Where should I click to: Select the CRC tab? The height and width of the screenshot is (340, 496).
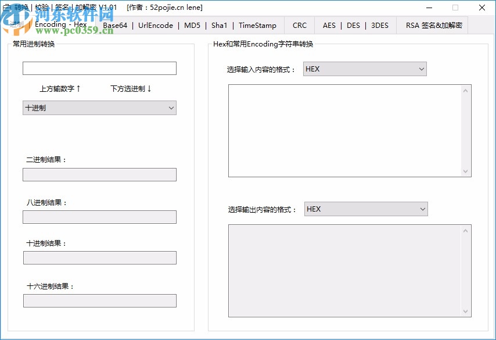click(299, 26)
